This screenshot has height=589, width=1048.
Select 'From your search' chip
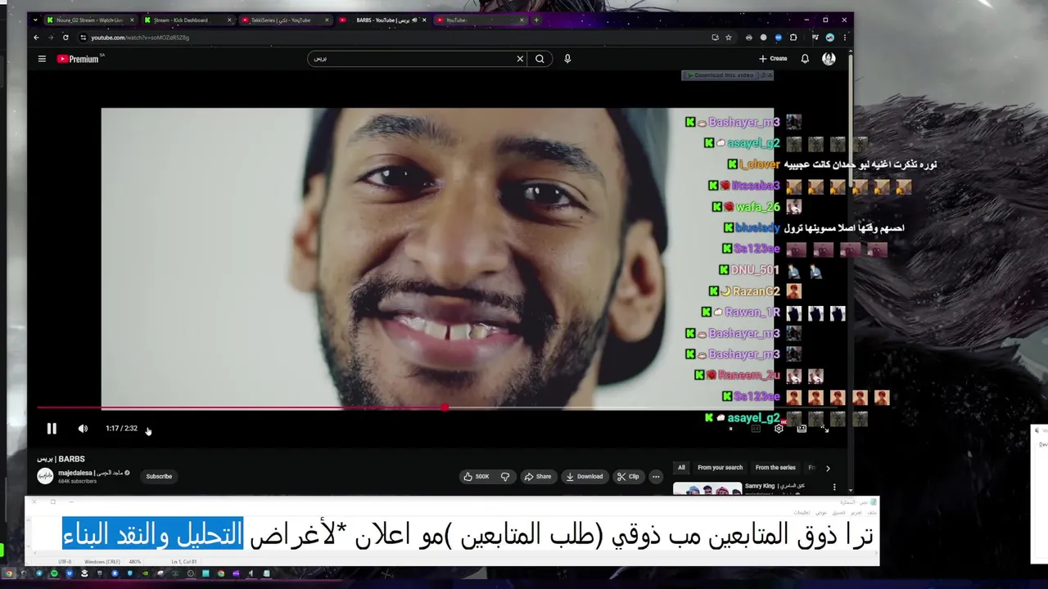720,468
